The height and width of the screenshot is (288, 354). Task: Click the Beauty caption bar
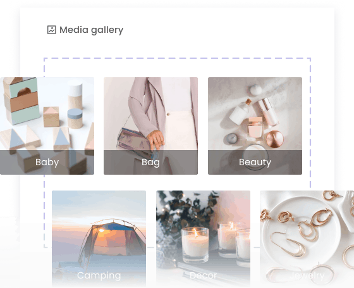click(x=255, y=162)
